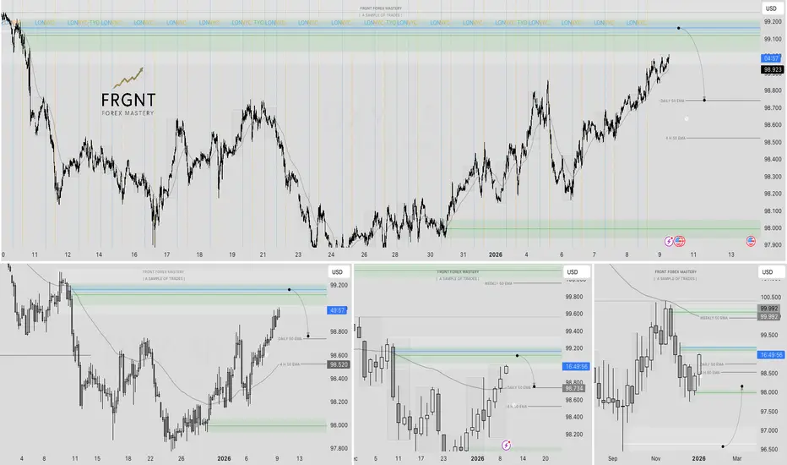Select the WEEKLY 50 EMA label on the bottom-middle chart
Image resolution: width=787 pixels, height=465 pixels.
(x=498, y=283)
